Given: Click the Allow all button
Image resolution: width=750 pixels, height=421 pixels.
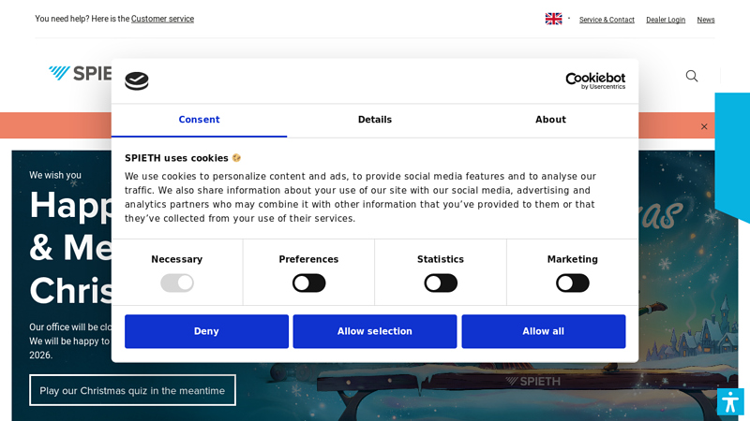Looking at the screenshot, I should tap(543, 331).
